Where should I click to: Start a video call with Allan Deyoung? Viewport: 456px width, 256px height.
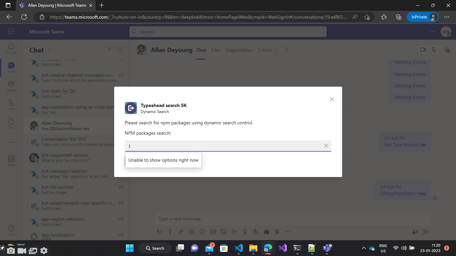tap(423, 49)
